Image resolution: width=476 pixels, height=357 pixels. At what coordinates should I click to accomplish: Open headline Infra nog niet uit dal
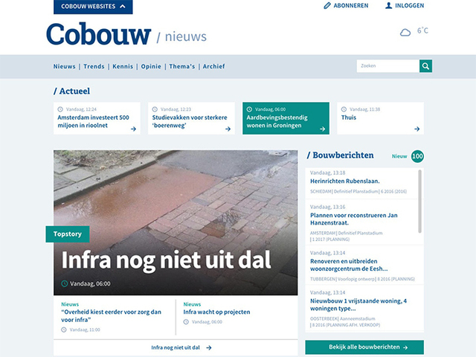point(166,260)
